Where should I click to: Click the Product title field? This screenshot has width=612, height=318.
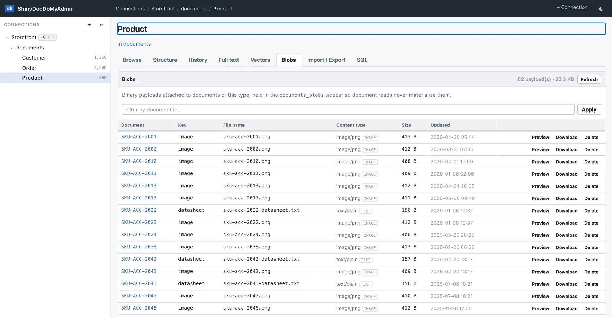tap(361, 29)
